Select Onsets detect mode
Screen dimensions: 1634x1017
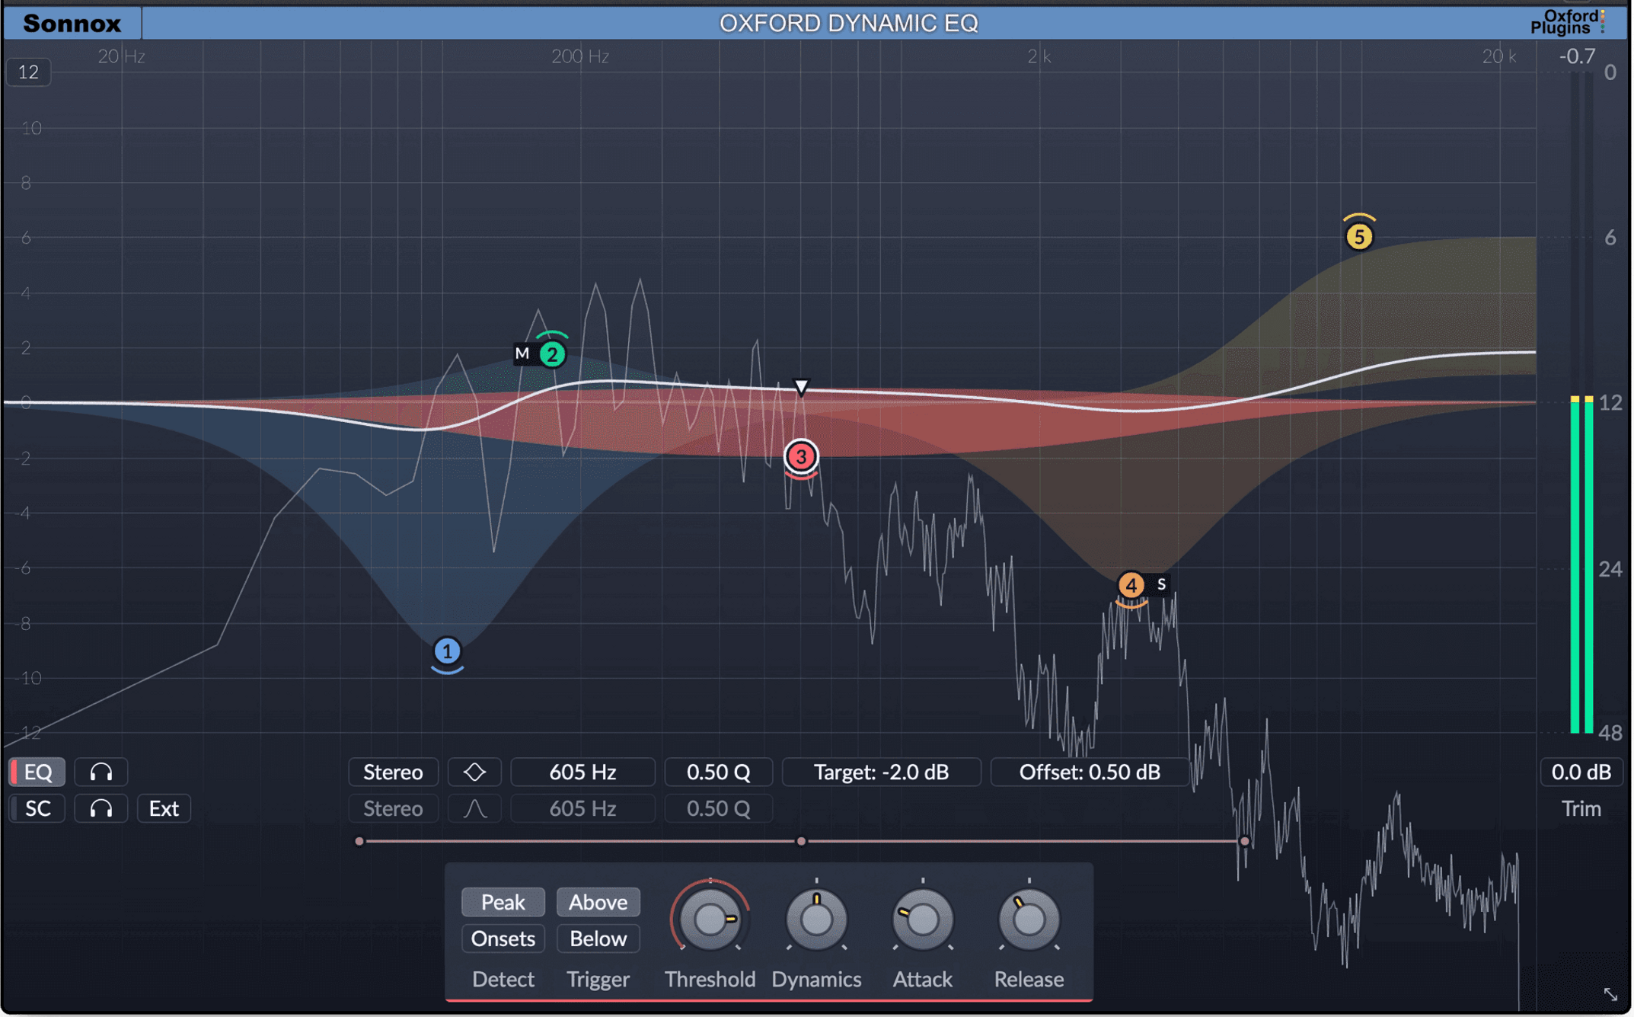pyautogui.click(x=503, y=939)
